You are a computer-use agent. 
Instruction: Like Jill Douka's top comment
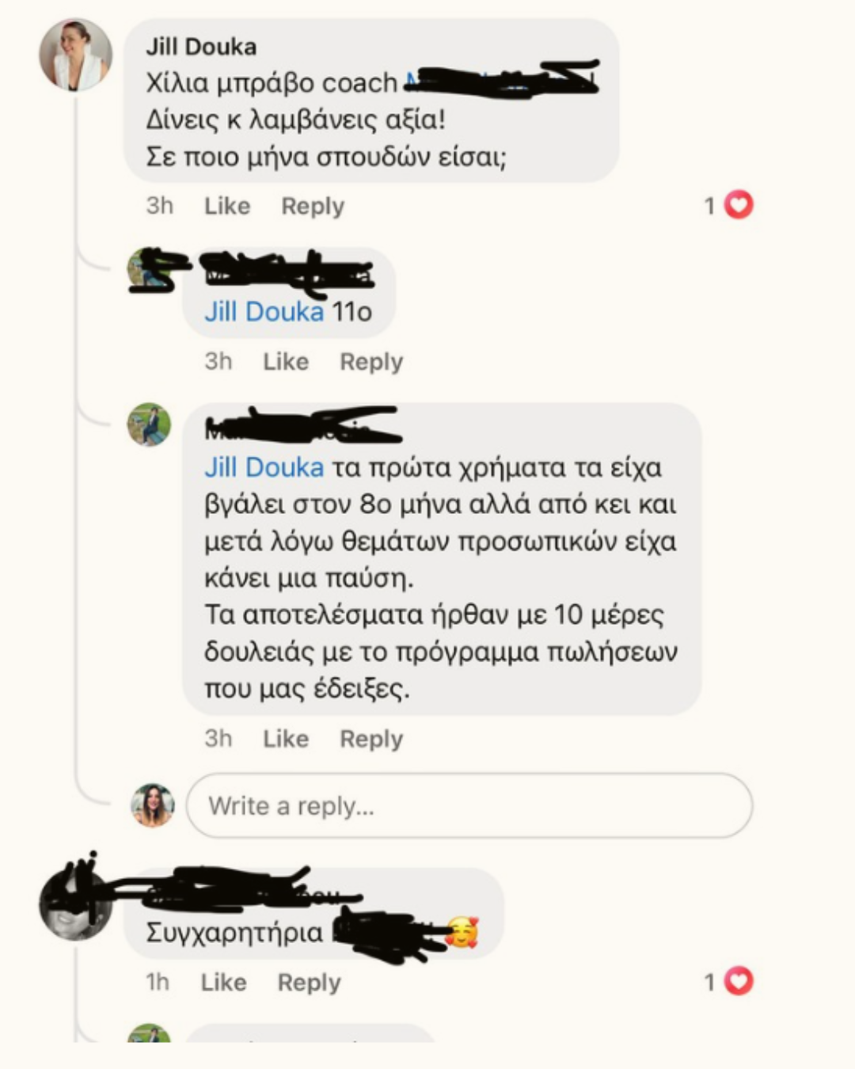click(x=227, y=206)
